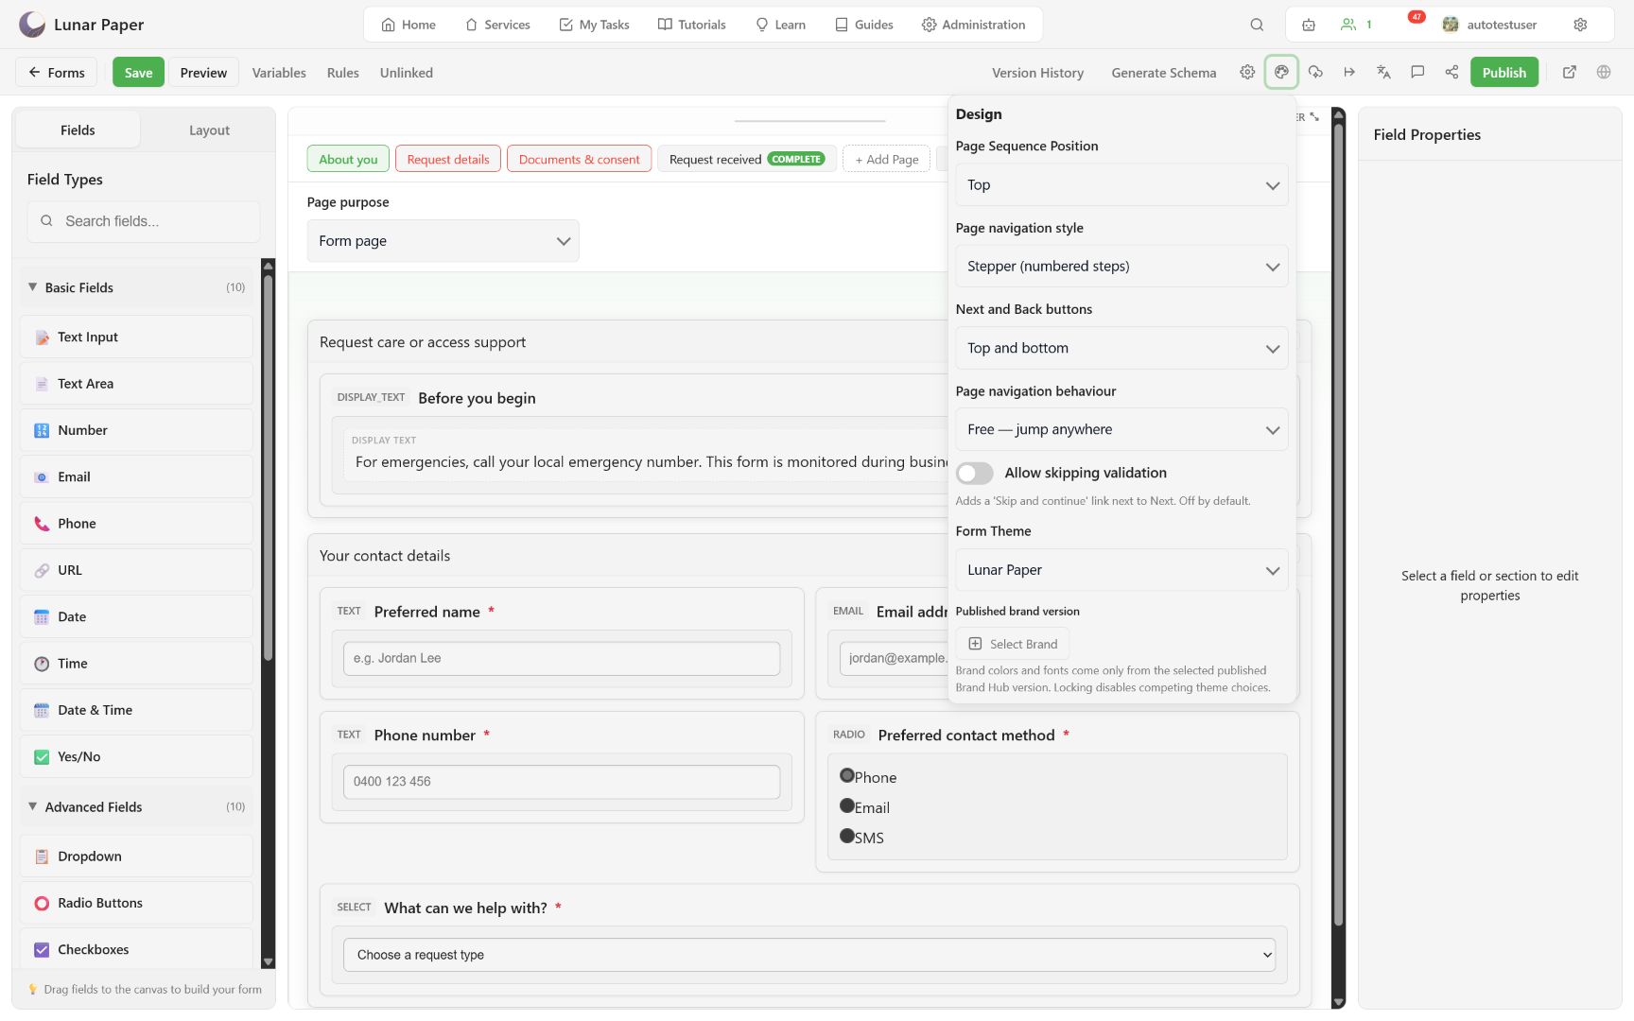Open the comments speech bubble icon
The height and width of the screenshot is (1021, 1634).
(1417, 72)
